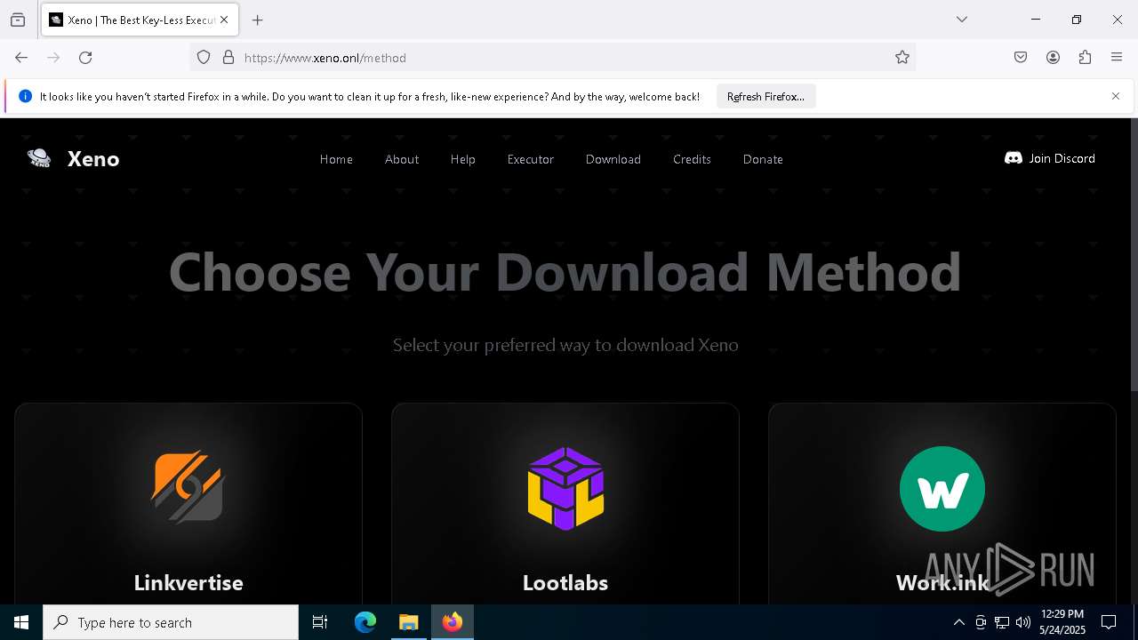
Task: Click the Choose Your Download Method heading
Action: click(x=565, y=271)
